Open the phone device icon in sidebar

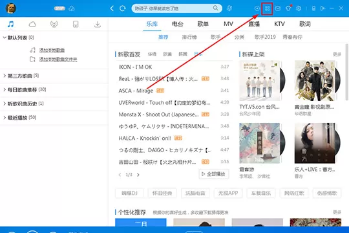[x=76, y=24]
